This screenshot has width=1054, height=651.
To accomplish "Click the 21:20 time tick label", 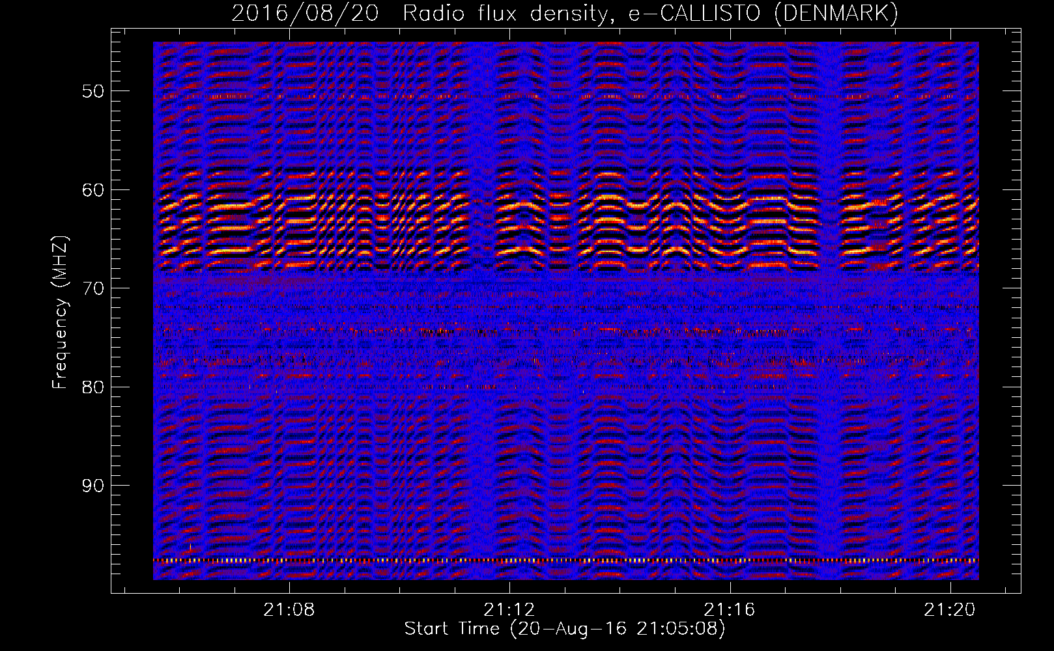I will [x=950, y=609].
